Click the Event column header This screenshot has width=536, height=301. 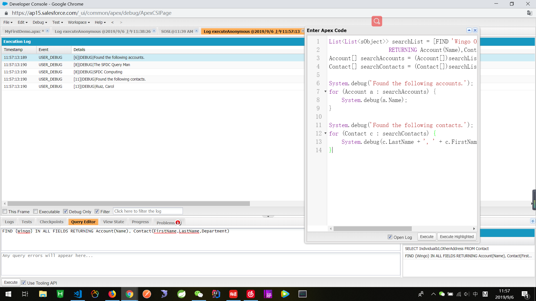coord(54,50)
